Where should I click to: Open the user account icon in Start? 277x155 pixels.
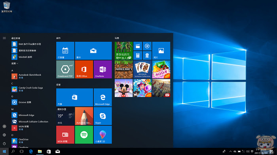4,127
